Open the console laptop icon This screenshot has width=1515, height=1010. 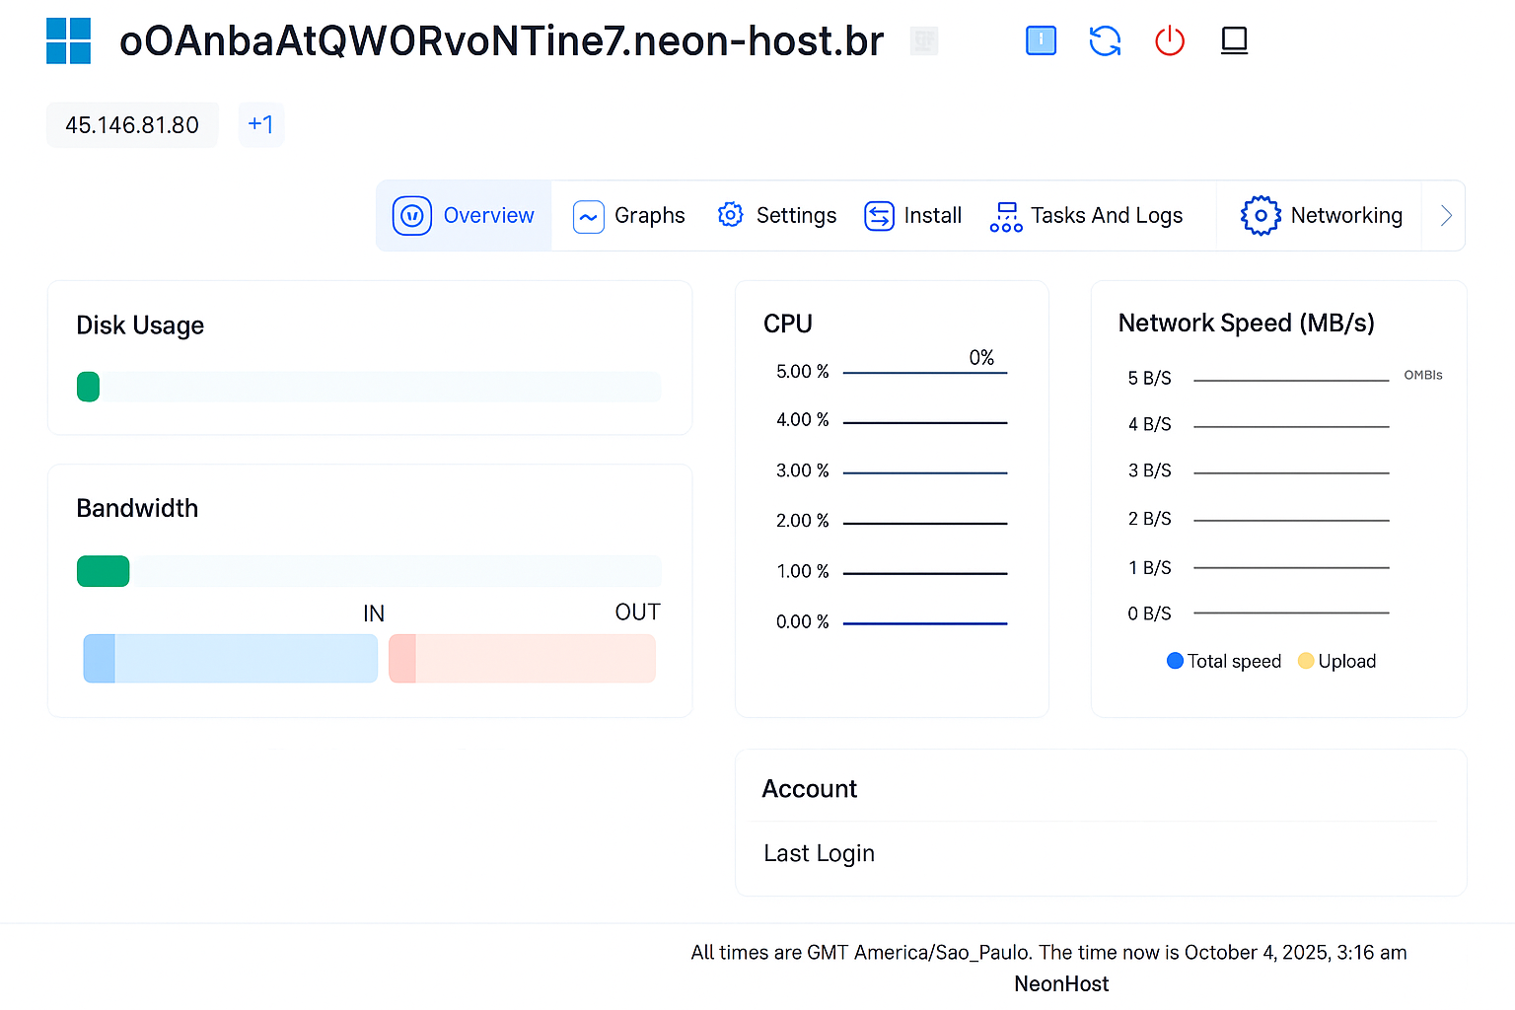point(1234,40)
